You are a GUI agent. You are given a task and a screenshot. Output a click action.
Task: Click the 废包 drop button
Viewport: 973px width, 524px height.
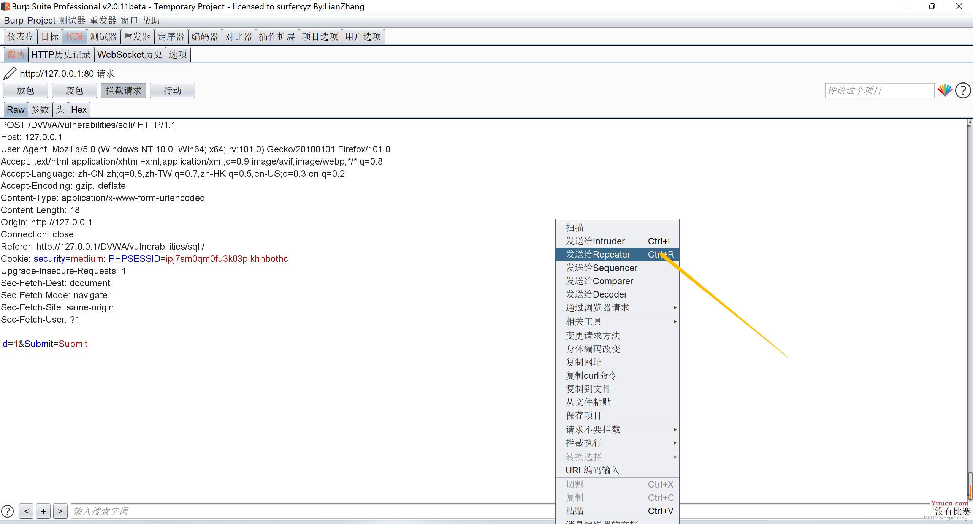coord(74,90)
